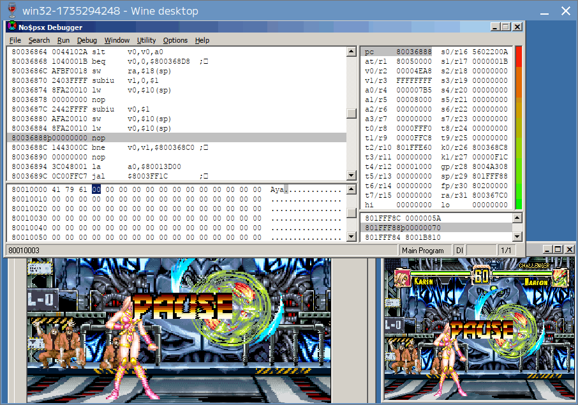Select disassembly line 8003689C jal
578x405 pixels.
point(177,176)
